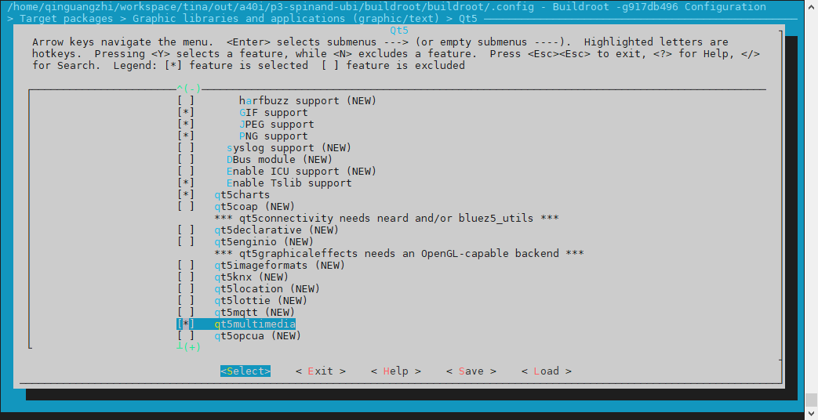Select the 'qt5lottie (NEW)' entry text
The height and width of the screenshot is (420, 818).
pos(261,301)
